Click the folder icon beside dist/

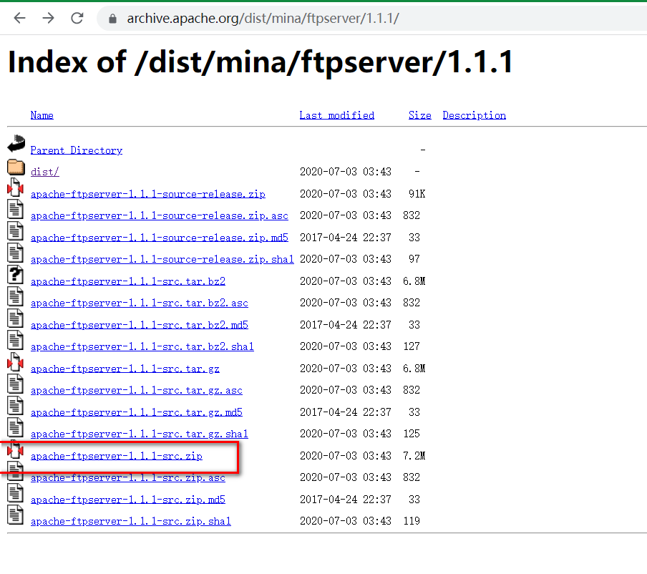[x=16, y=167]
